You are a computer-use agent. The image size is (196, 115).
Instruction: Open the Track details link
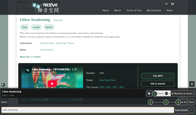coord(181,110)
